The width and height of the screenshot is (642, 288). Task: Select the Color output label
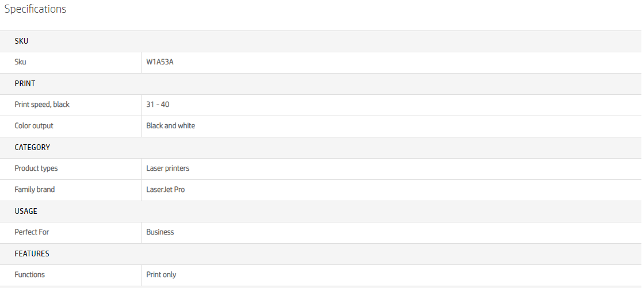point(34,126)
